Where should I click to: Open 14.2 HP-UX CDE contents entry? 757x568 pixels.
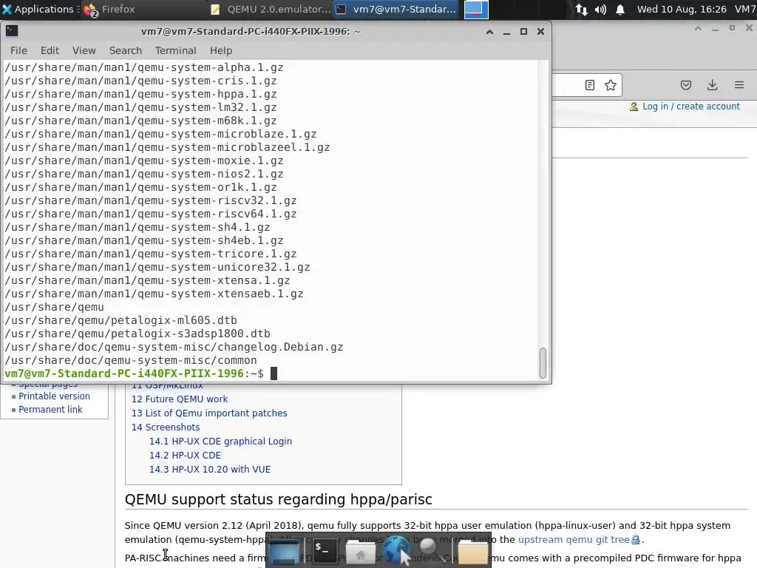(185, 455)
